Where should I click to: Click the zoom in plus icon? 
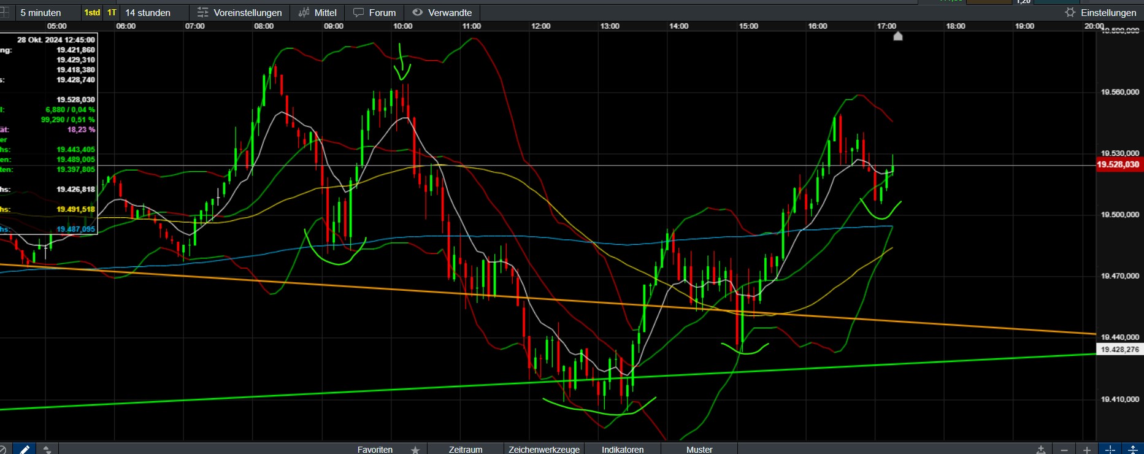(x=1087, y=450)
